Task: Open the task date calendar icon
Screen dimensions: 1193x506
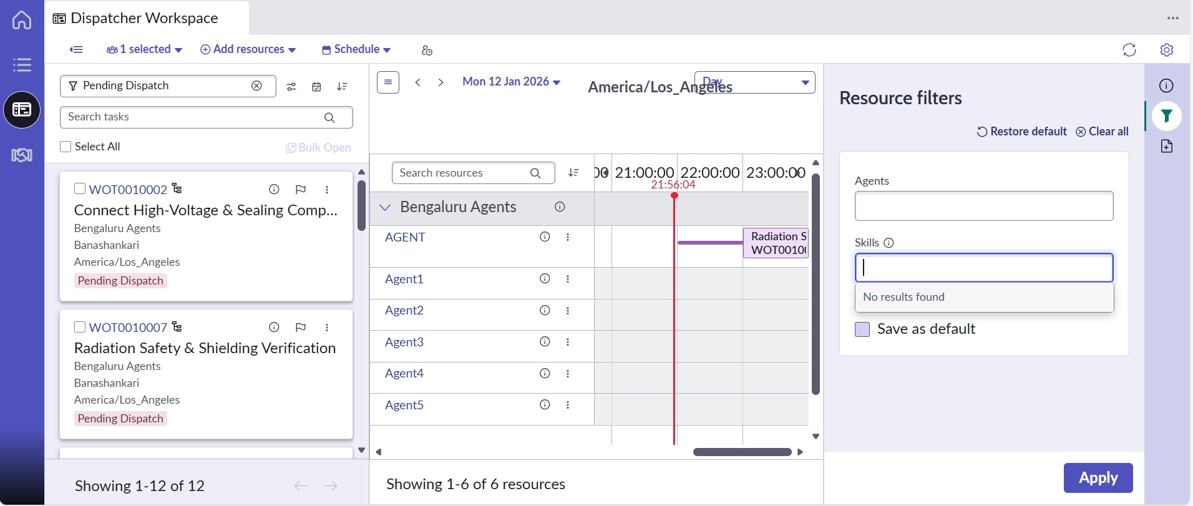Action: (316, 87)
